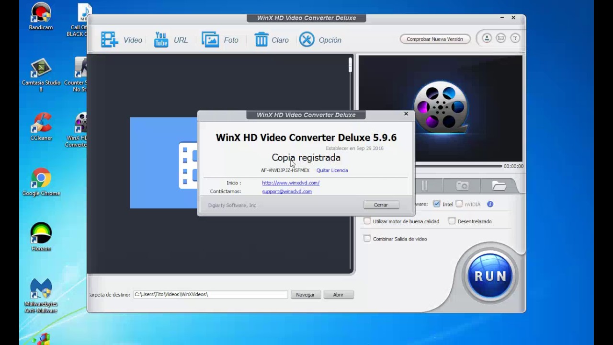Start conversion with the RUN button
Viewport: 613px width, 345px height.
click(x=490, y=276)
